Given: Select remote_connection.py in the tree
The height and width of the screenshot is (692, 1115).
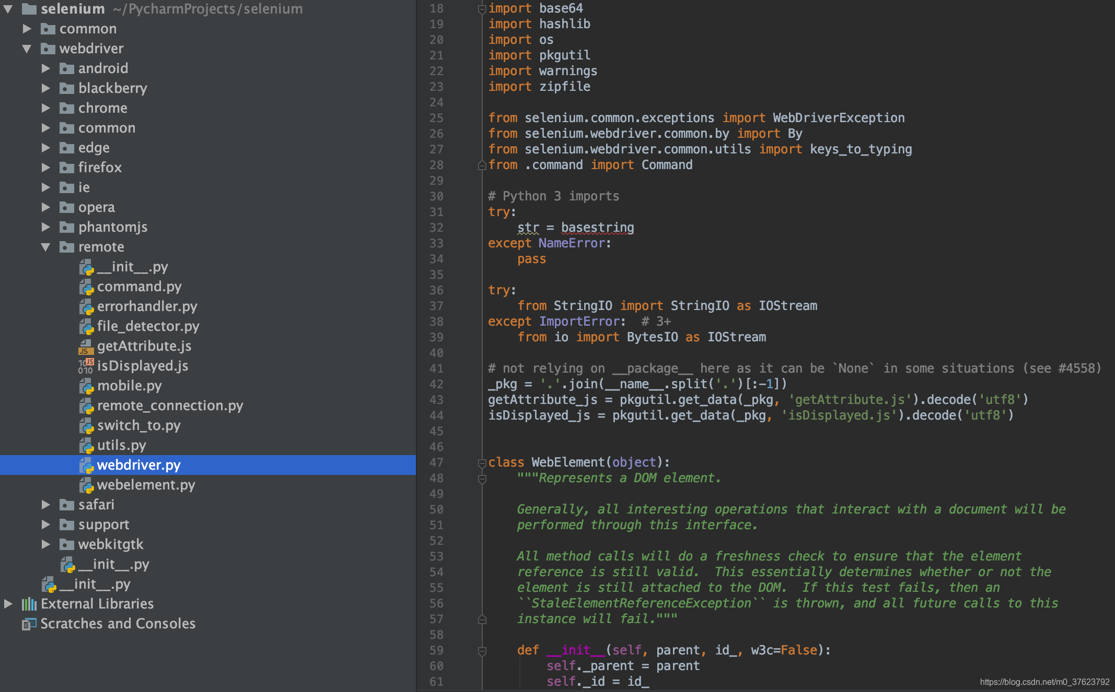Looking at the screenshot, I should point(170,405).
